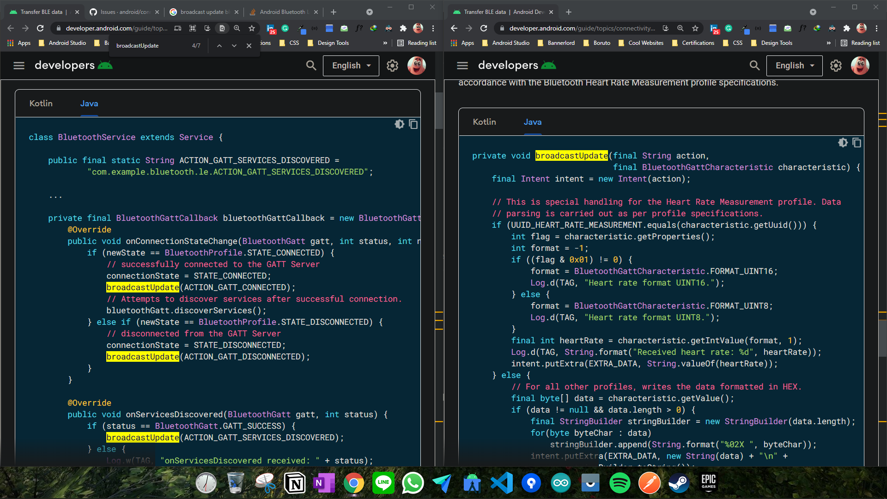Open settings gear in left developers header
887x499 pixels.
pyautogui.click(x=393, y=66)
